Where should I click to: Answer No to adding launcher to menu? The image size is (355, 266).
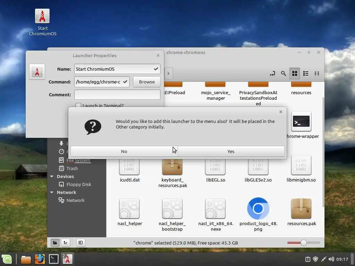click(124, 151)
